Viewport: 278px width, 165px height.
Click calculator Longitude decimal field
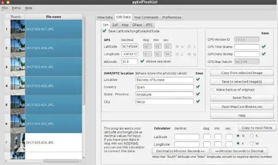(x=187, y=144)
